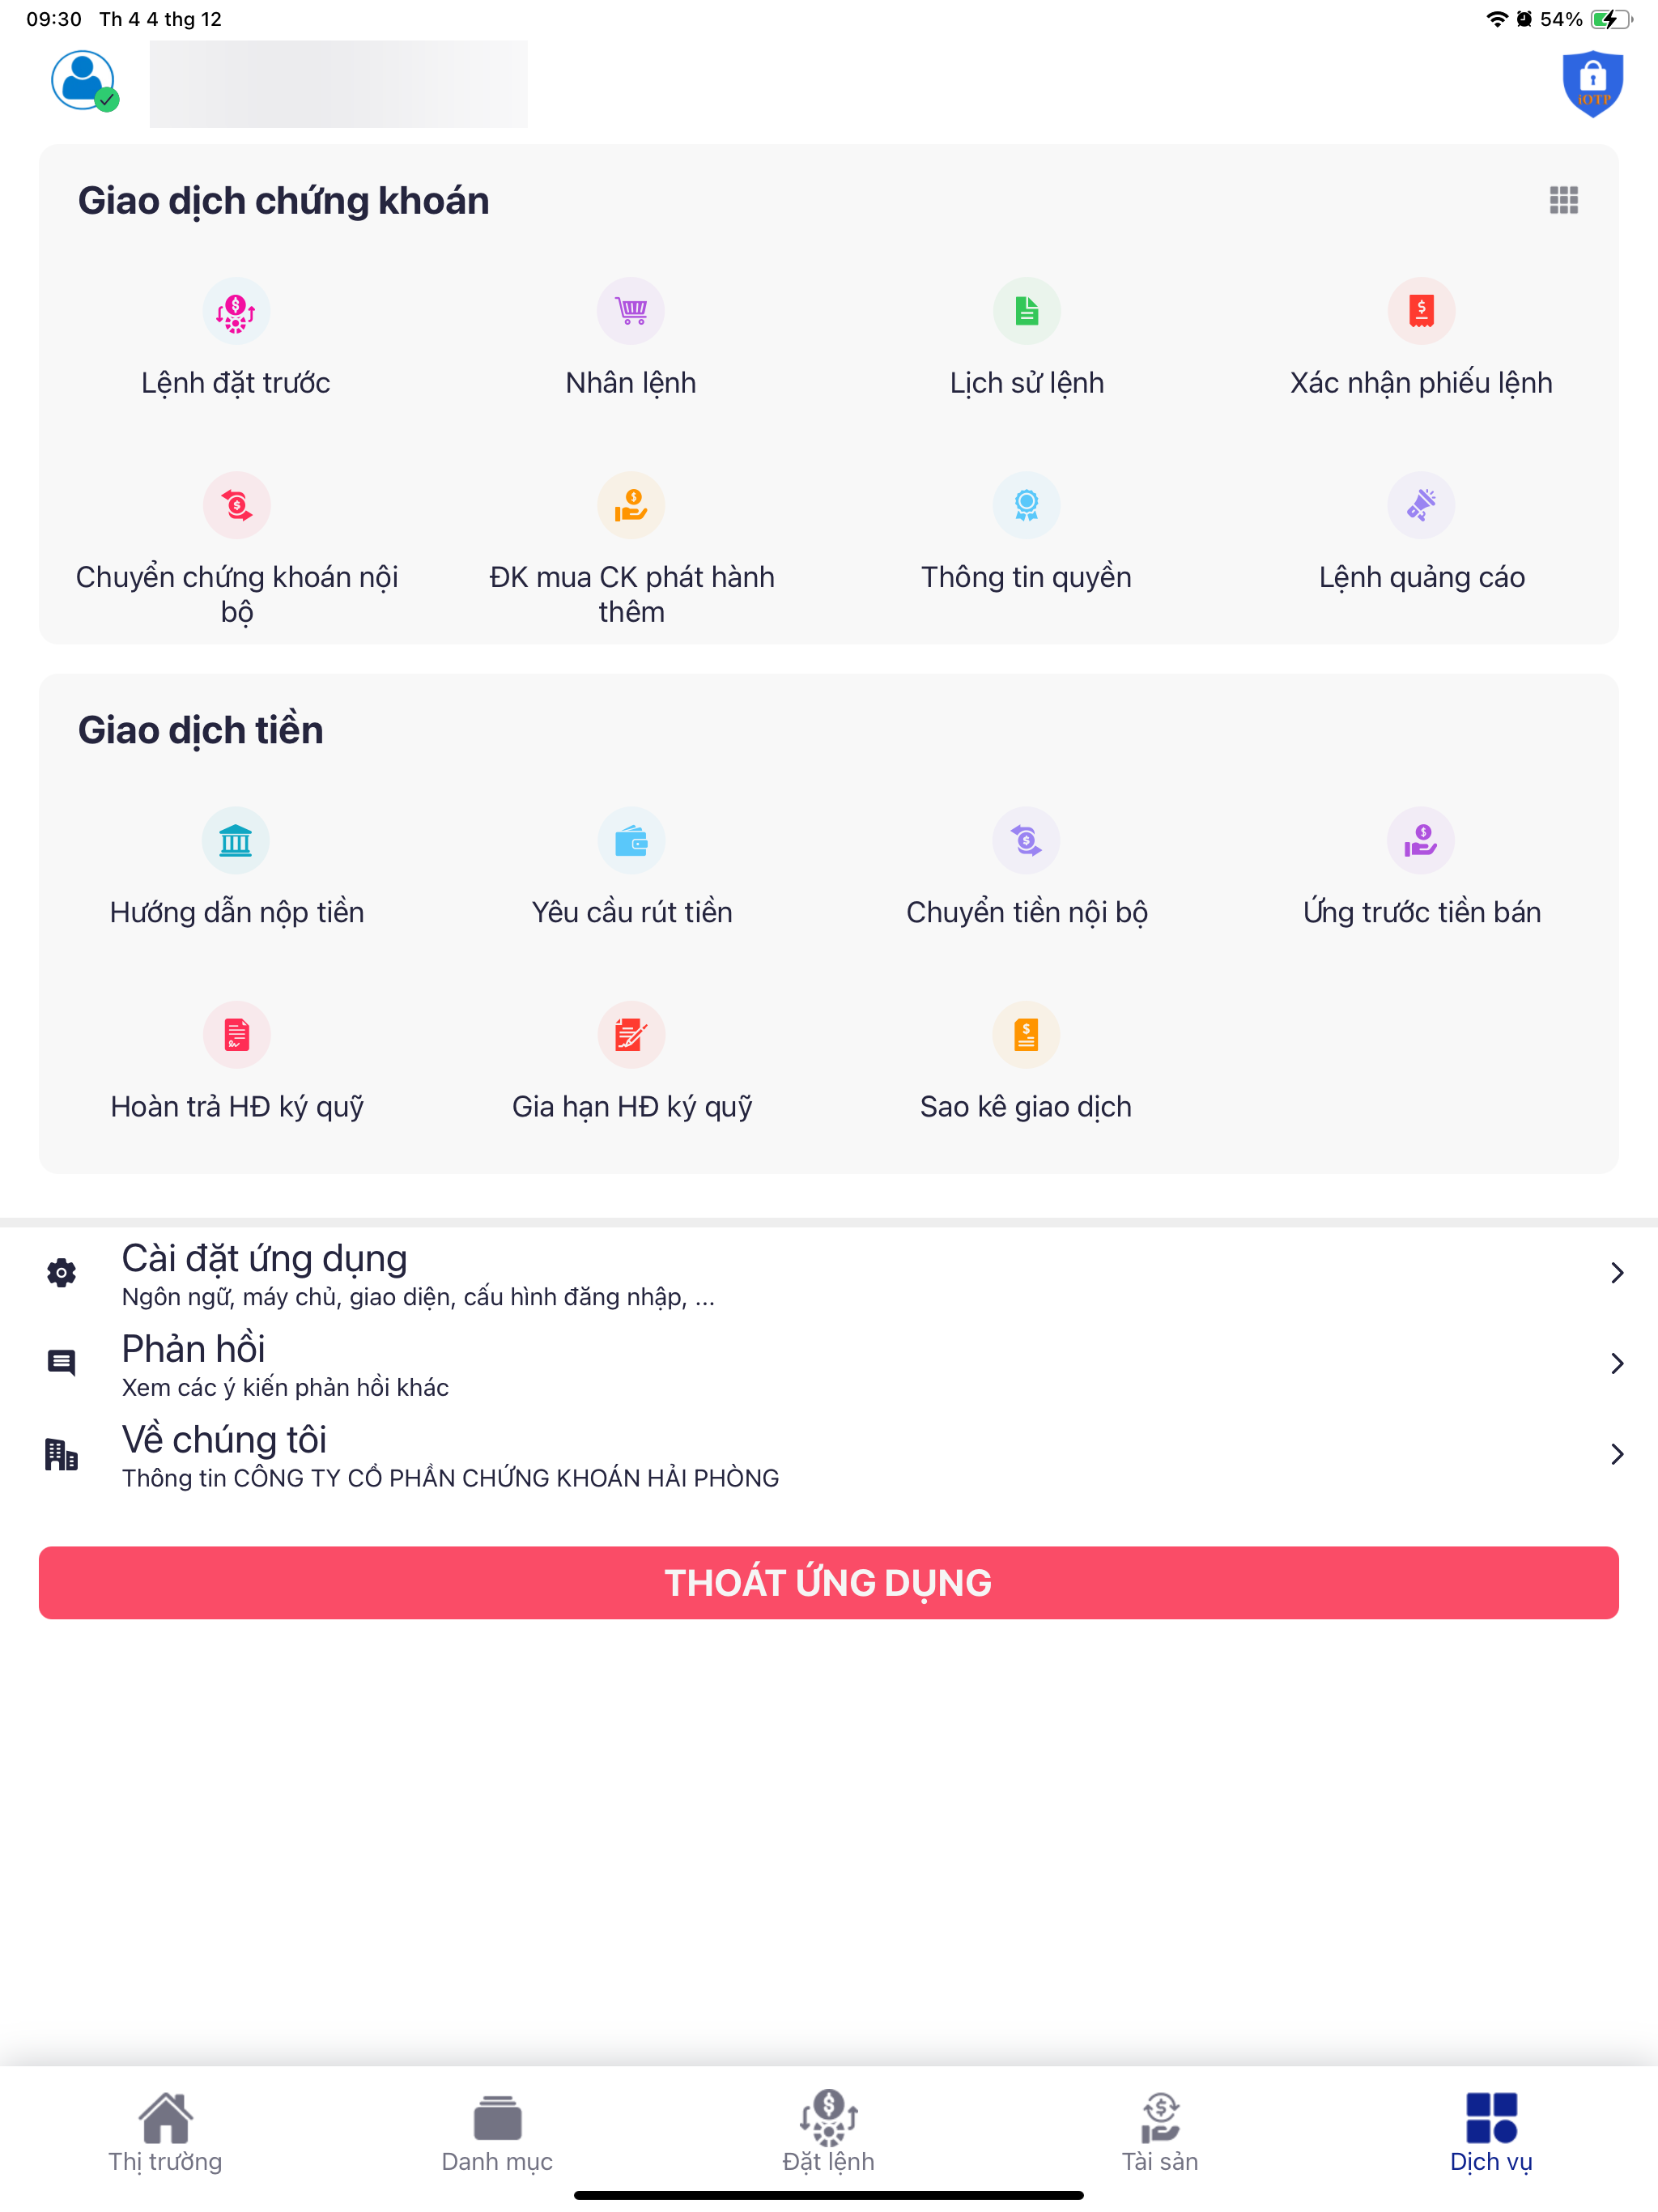Open Lịch sử lệnh document icon

coord(1026,311)
